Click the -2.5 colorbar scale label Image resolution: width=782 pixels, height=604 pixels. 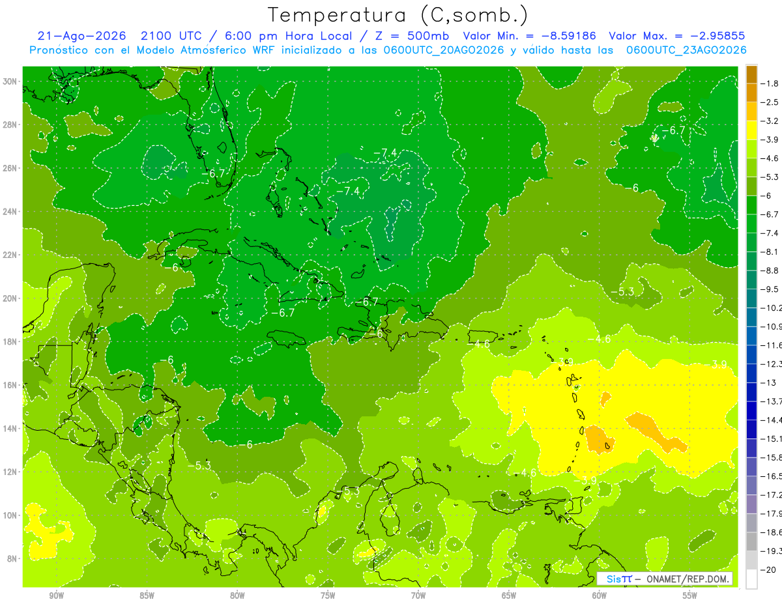click(771, 102)
